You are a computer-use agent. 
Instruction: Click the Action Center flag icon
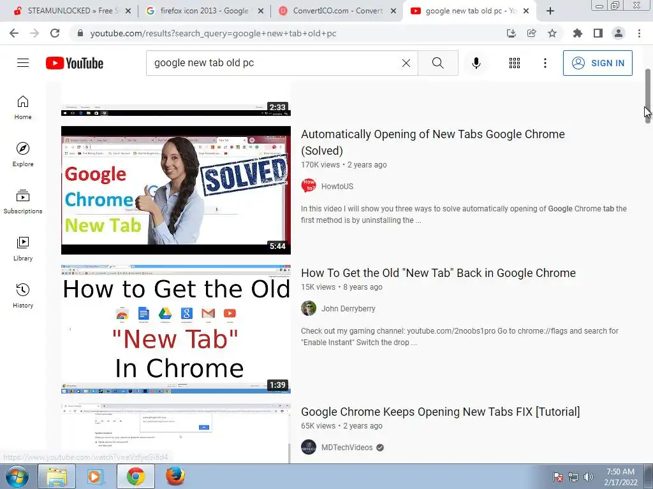pyautogui.click(x=558, y=477)
